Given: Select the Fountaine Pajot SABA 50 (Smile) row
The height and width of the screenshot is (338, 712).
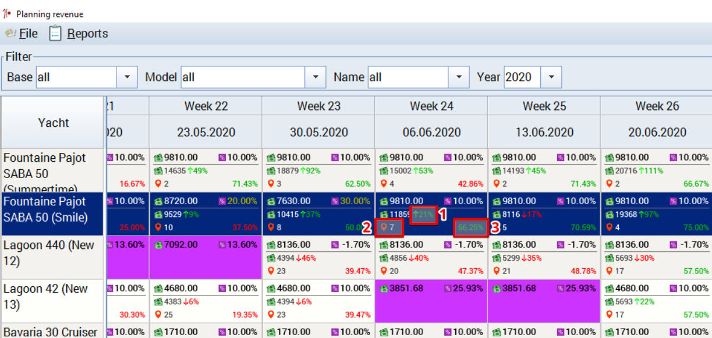Looking at the screenshot, I should [52, 214].
